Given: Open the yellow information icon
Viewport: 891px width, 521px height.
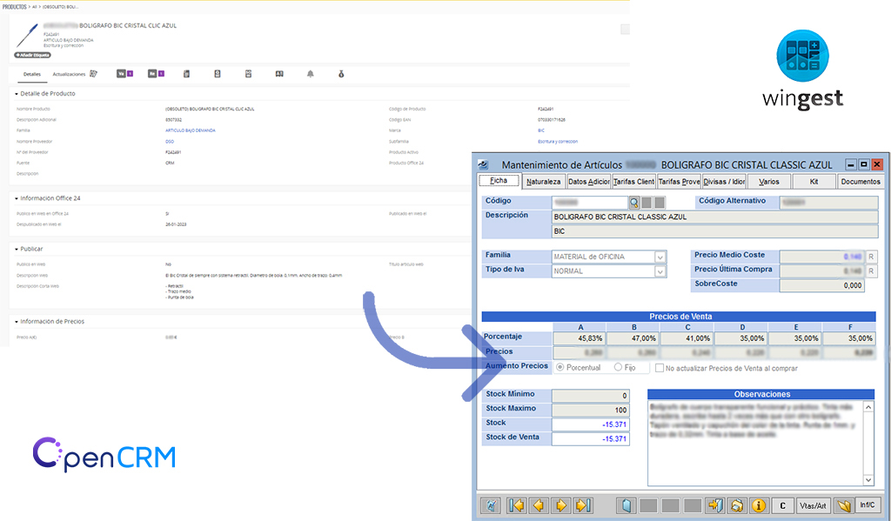Looking at the screenshot, I should click(759, 505).
